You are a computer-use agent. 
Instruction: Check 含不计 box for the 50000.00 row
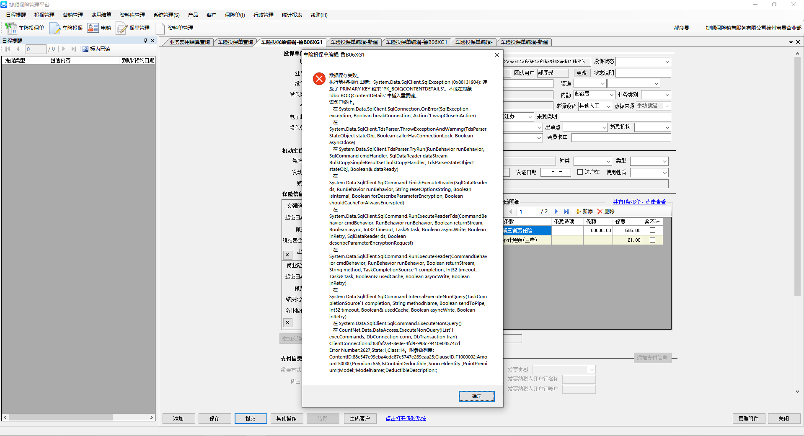652,230
